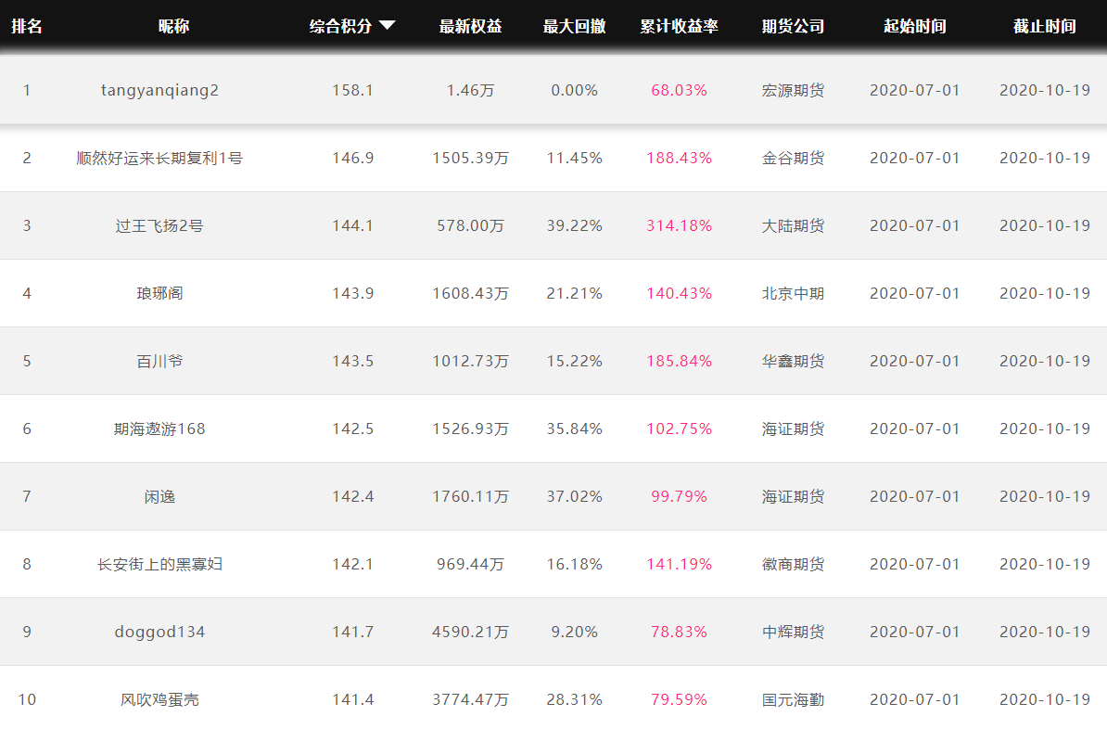Open trader 琅琊阁
1107x729 pixels.
pyautogui.click(x=159, y=293)
